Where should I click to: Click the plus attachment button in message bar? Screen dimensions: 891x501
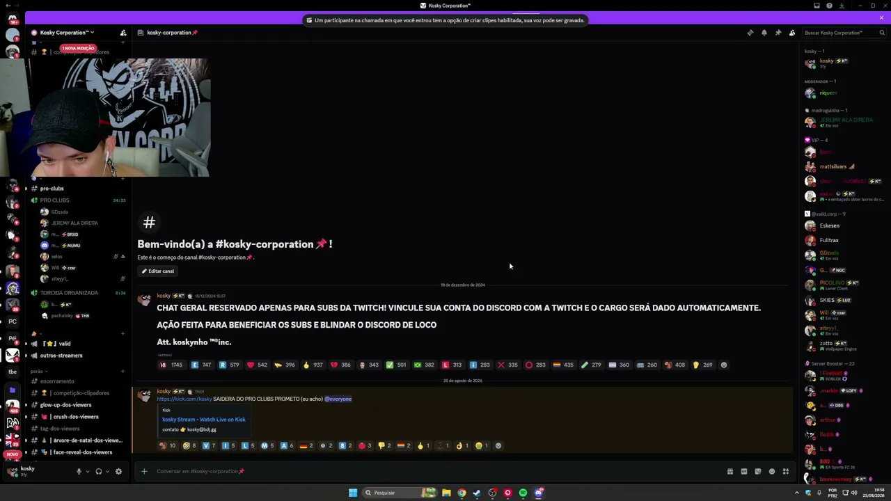coord(144,472)
